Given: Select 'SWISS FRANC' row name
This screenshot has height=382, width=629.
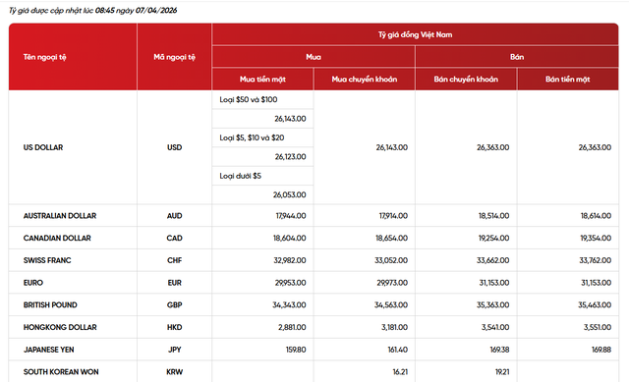Looking at the screenshot, I should coord(47,260).
